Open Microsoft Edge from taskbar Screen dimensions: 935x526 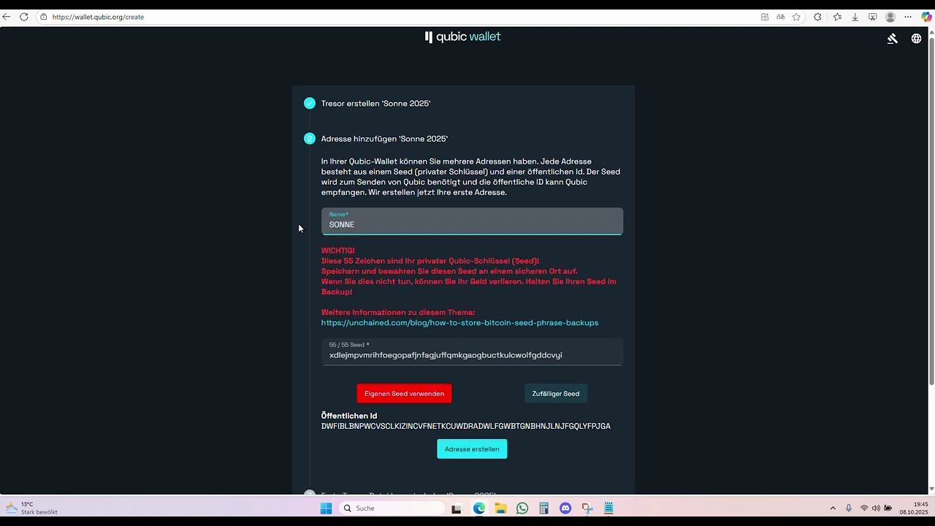click(x=479, y=508)
